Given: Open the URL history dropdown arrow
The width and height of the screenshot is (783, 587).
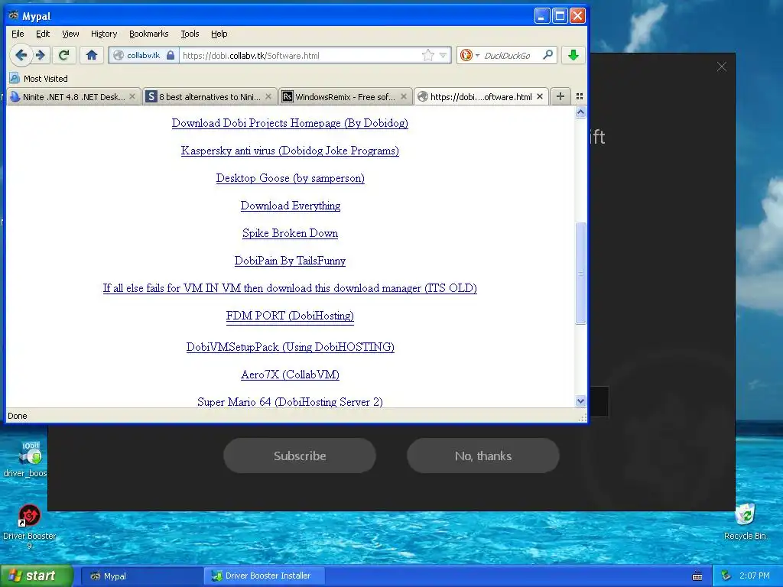Looking at the screenshot, I should pyautogui.click(x=443, y=55).
